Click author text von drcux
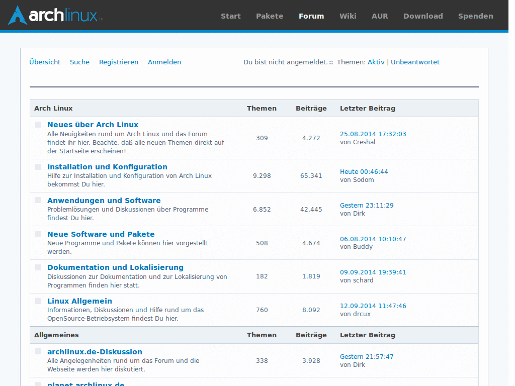 (x=355, y=314)
